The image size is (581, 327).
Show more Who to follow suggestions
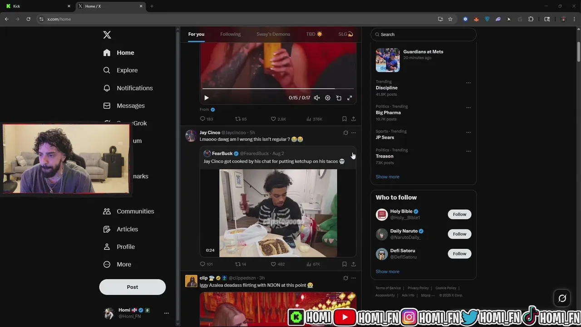[x=387, y=272]
